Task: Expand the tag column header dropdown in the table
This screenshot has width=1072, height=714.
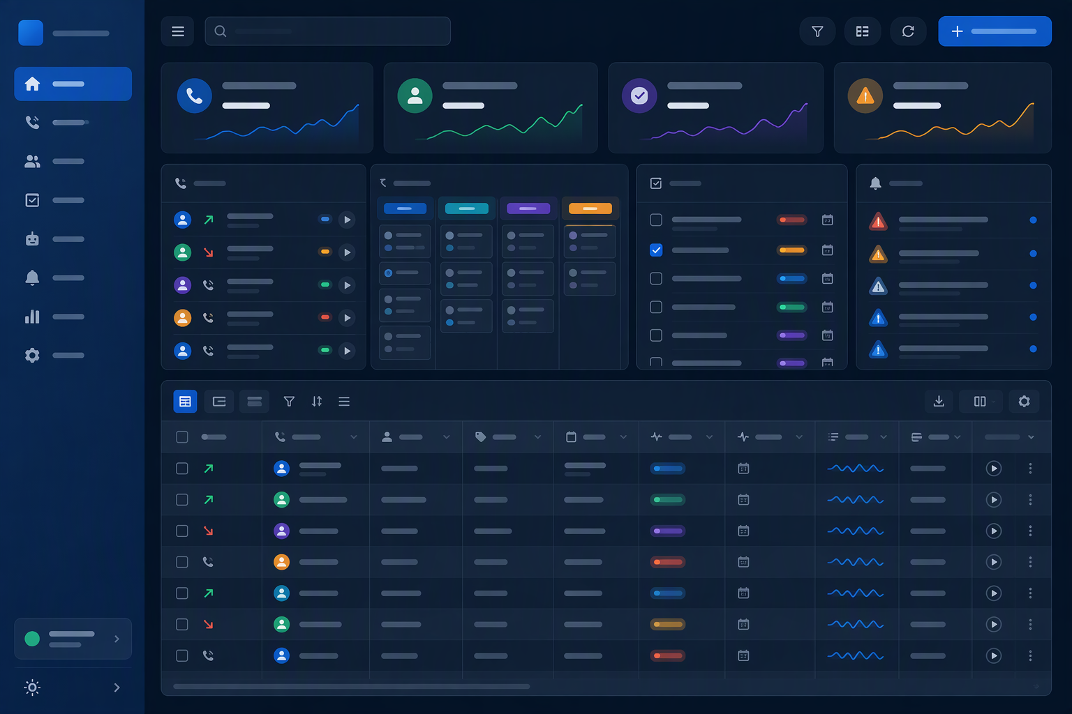Action: point(538,437)
